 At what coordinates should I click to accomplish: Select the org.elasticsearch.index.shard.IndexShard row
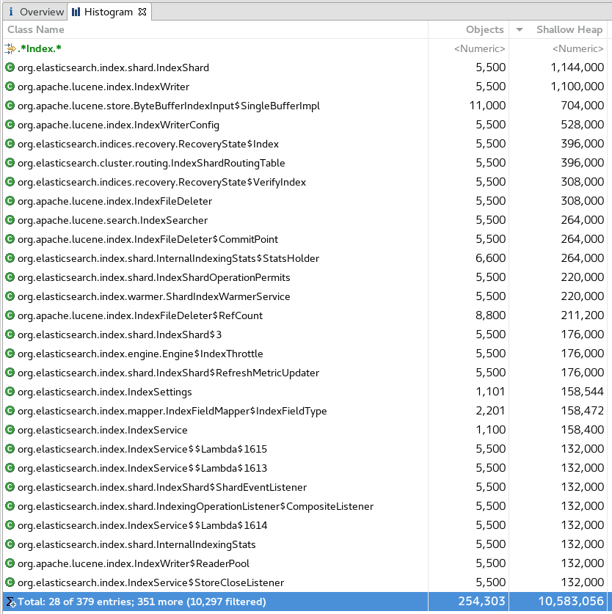tap(305, 67)
